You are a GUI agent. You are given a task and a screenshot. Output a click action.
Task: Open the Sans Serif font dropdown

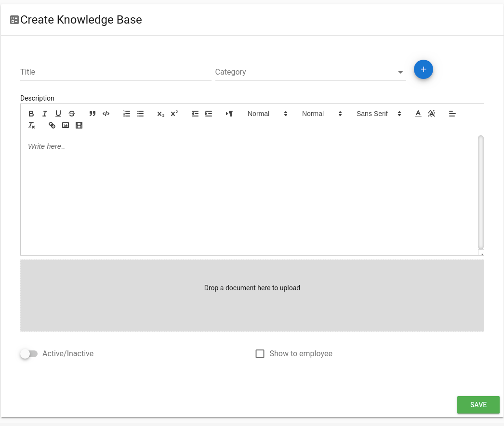coord(379,114)
